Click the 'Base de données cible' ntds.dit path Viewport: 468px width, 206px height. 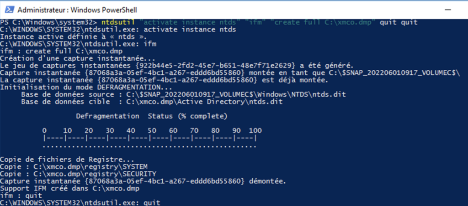[206, 102]
